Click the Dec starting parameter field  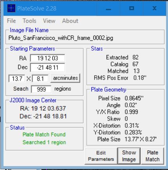(x=48, y=67)
